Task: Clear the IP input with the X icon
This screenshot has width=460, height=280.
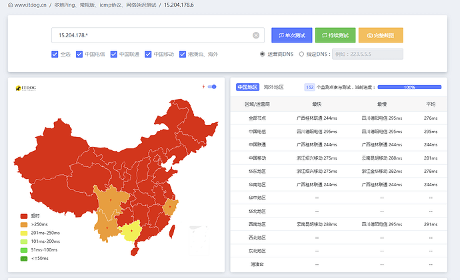Action: click(x=256, y=35)
